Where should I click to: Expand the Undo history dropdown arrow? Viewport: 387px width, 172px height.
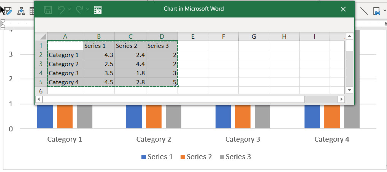69,10
